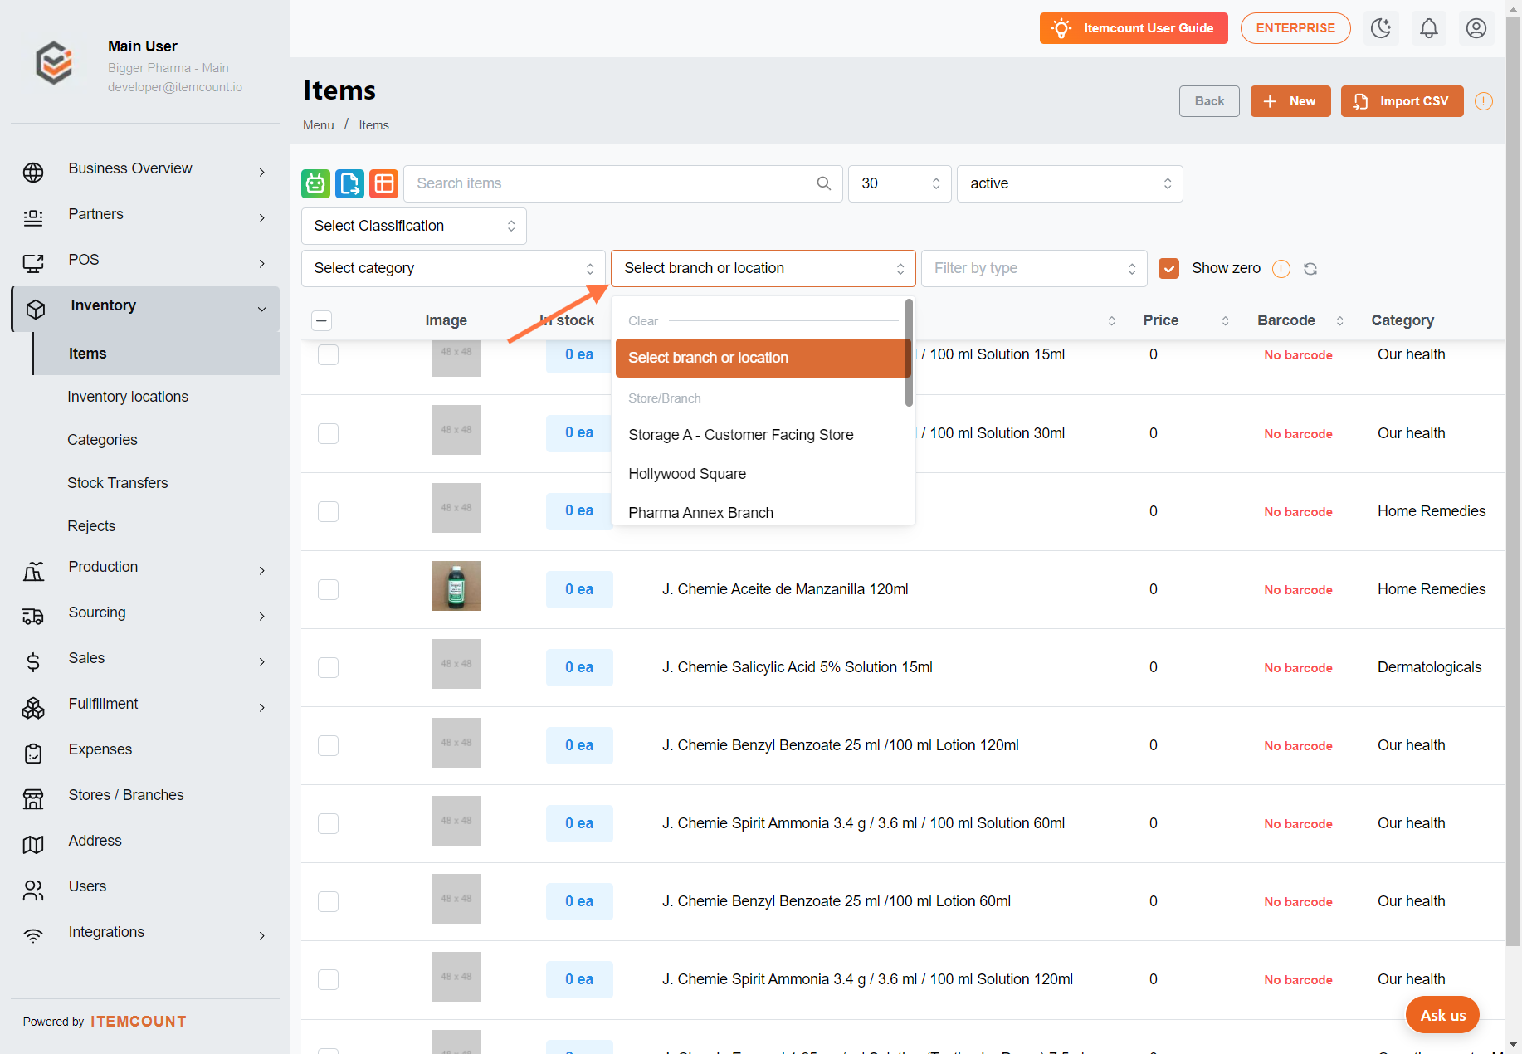Click the Business Overview globe icon
Image resolution: width=1522 pixels, height=1054 pixels.
33,173
